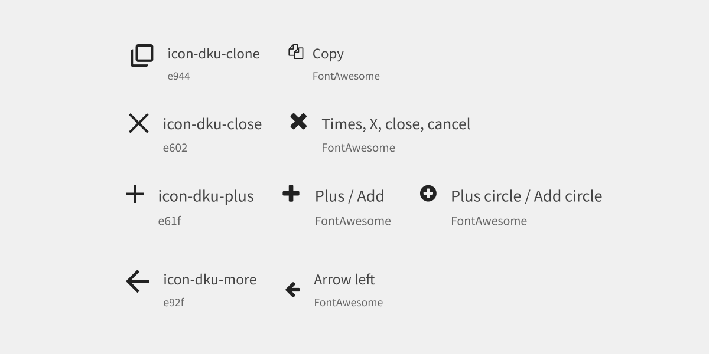Click the 'Plus / Add' label
This screenshot has width=709, height=354.
click(350, 196)
